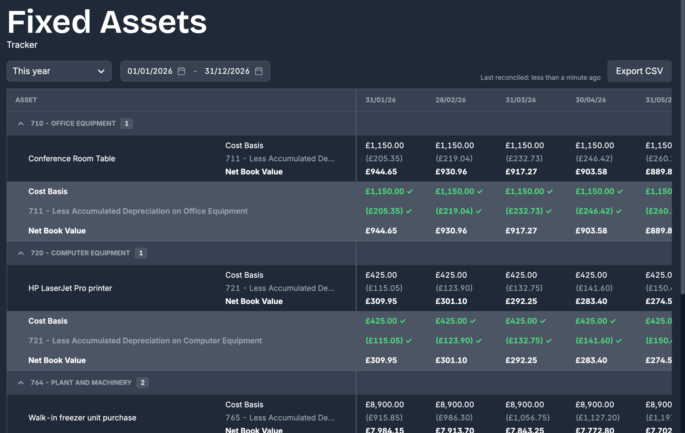
Task: Click the green check beside (£246.42)
Action: pyautogui.click(x=619, y=211)
